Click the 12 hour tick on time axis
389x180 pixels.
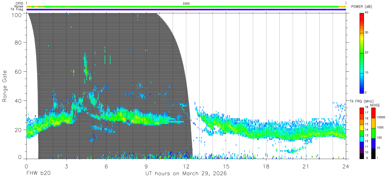186,166
